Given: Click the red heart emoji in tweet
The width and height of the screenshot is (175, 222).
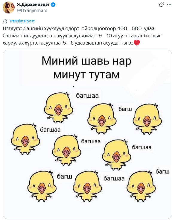Looking at the screenshot, I should (x=137, y=43).
